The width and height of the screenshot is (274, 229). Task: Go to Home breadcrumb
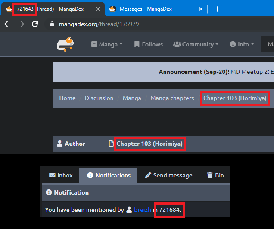pyautogui.click(x=68, y=98)
